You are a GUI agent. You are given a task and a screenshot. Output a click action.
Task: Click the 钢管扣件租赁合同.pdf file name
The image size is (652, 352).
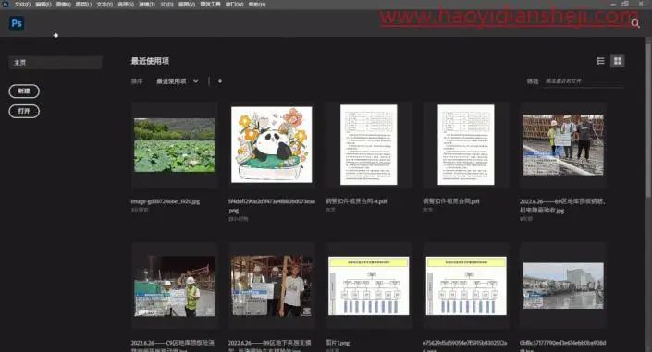450,201
